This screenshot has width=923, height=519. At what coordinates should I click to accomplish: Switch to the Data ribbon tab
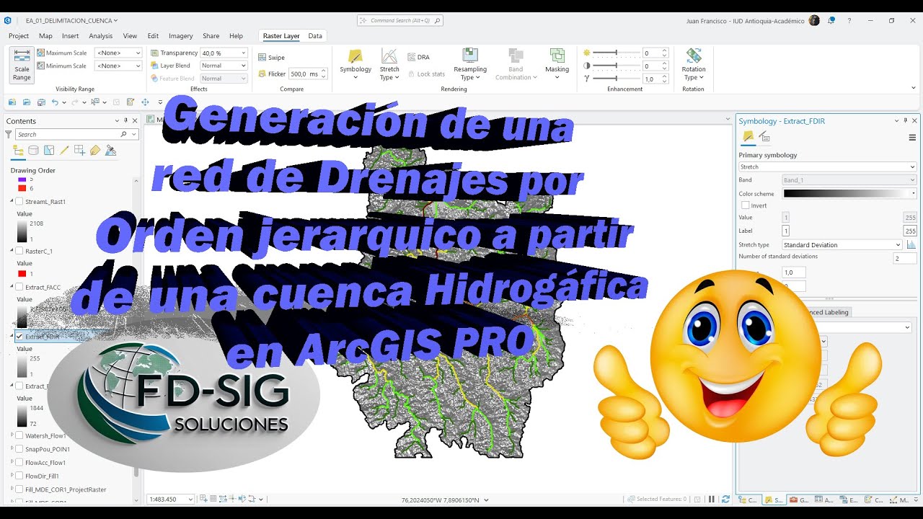pyautogui.click(x=315, y=36)
